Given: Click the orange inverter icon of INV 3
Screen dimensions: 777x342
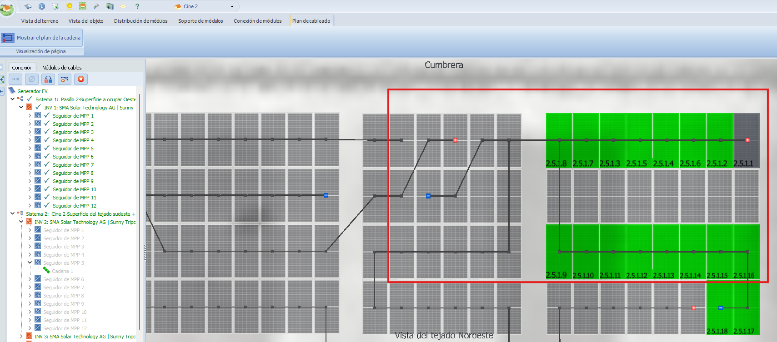Looking at the screenshot, I should click(x=29, y=336).
